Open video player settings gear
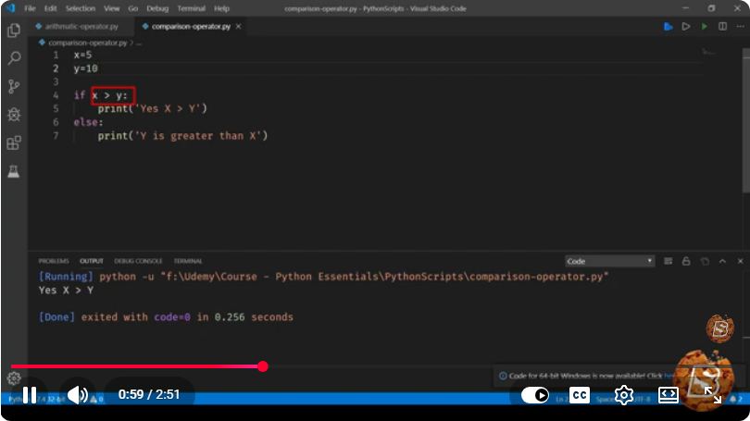 624,395
